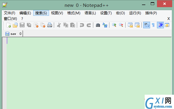
Task: Undo last action arrow icon
Action: [82, 25]
